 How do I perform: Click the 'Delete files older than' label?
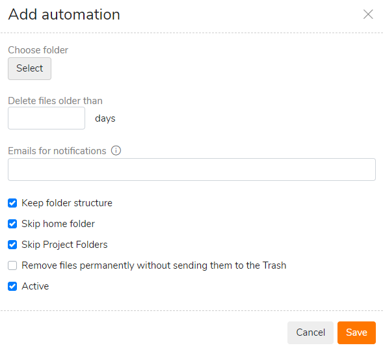pos(55,101)
